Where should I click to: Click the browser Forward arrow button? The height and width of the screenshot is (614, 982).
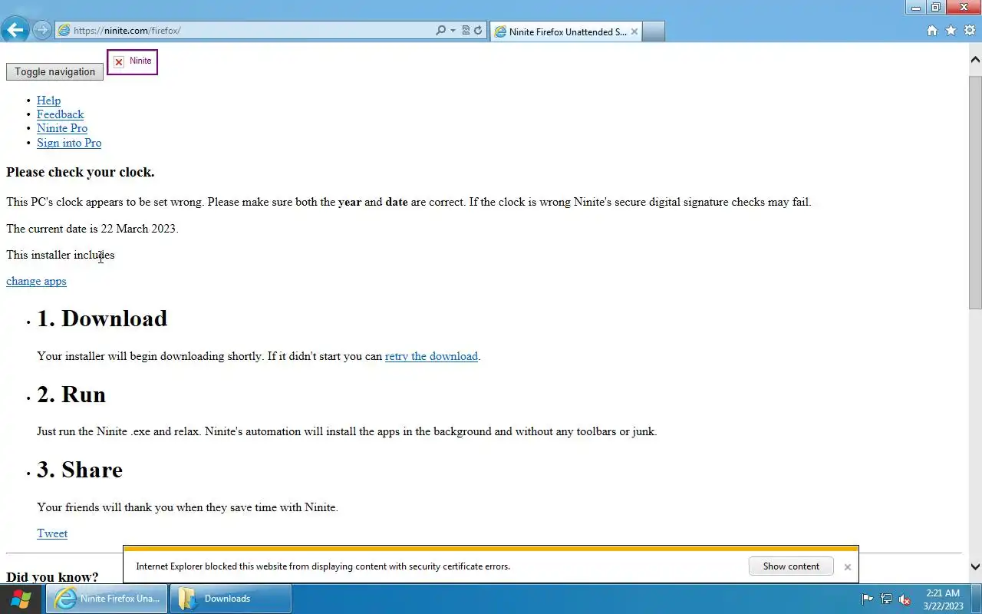tap(42, 31)
